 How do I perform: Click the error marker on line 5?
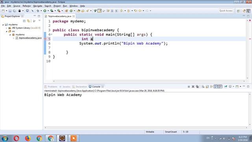pyautogui.click(x=45, y=39)
